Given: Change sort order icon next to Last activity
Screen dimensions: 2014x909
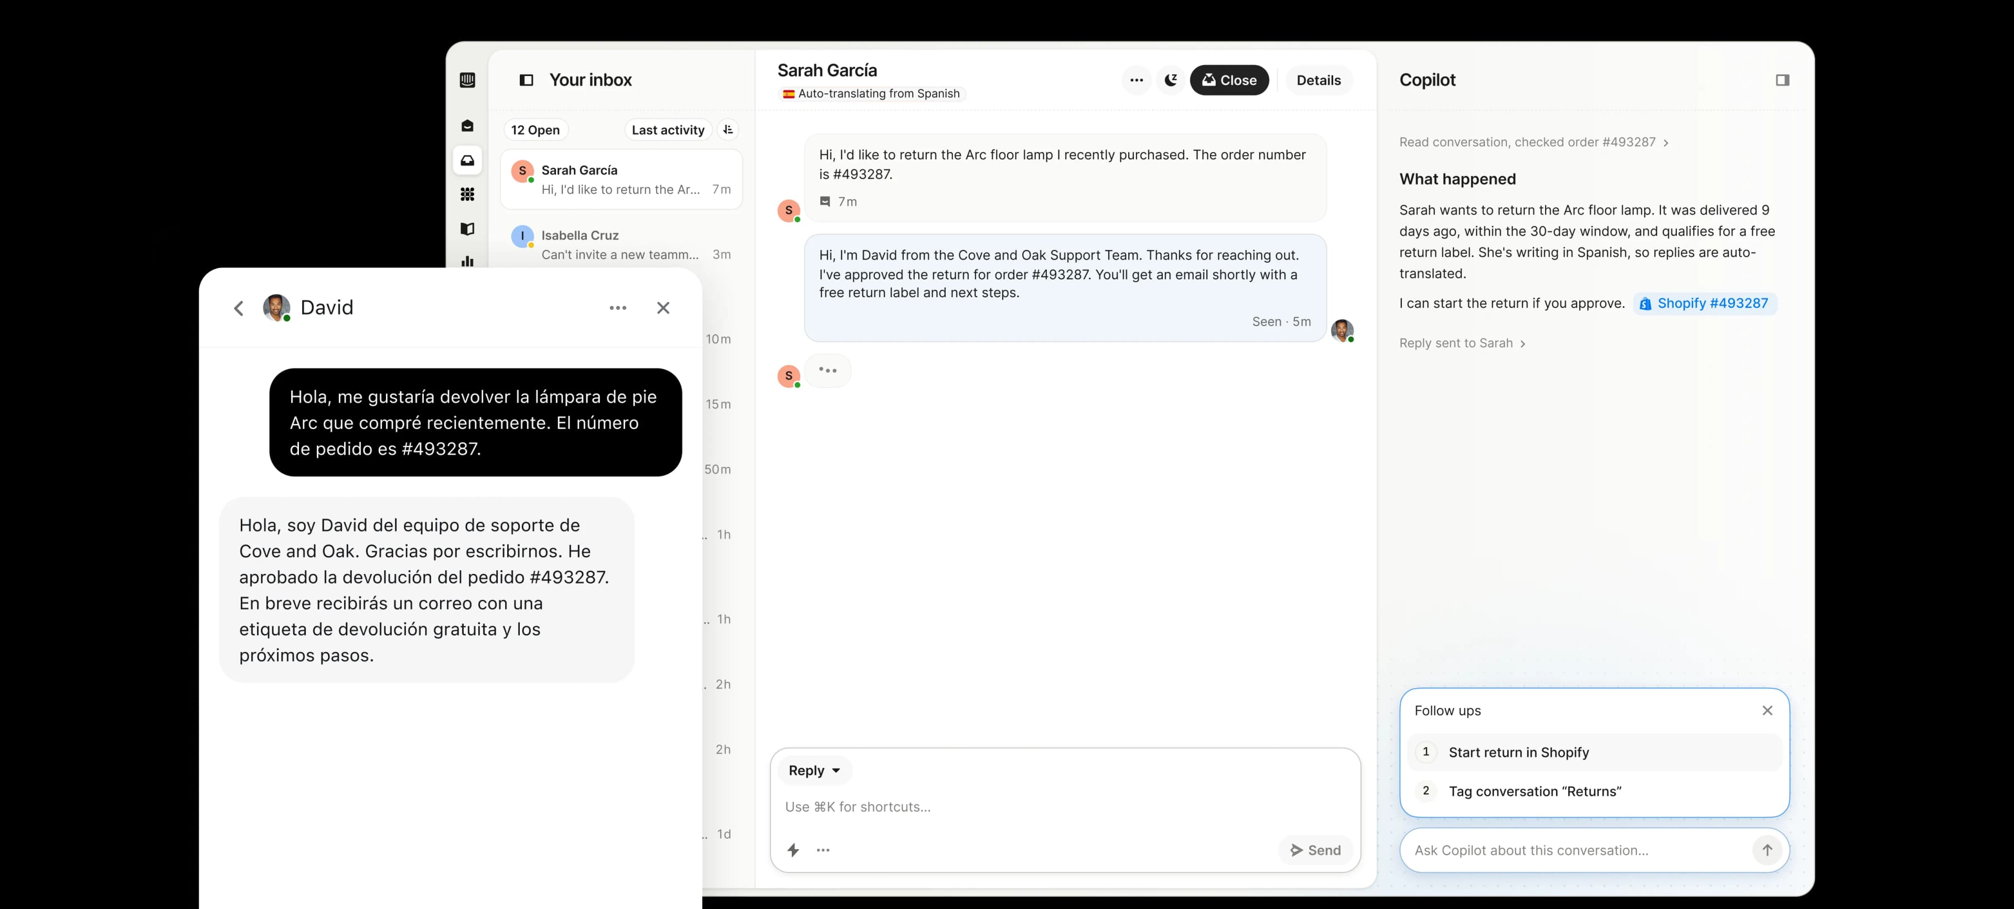Looking at the screenshot, I should [x=728, y=130].
